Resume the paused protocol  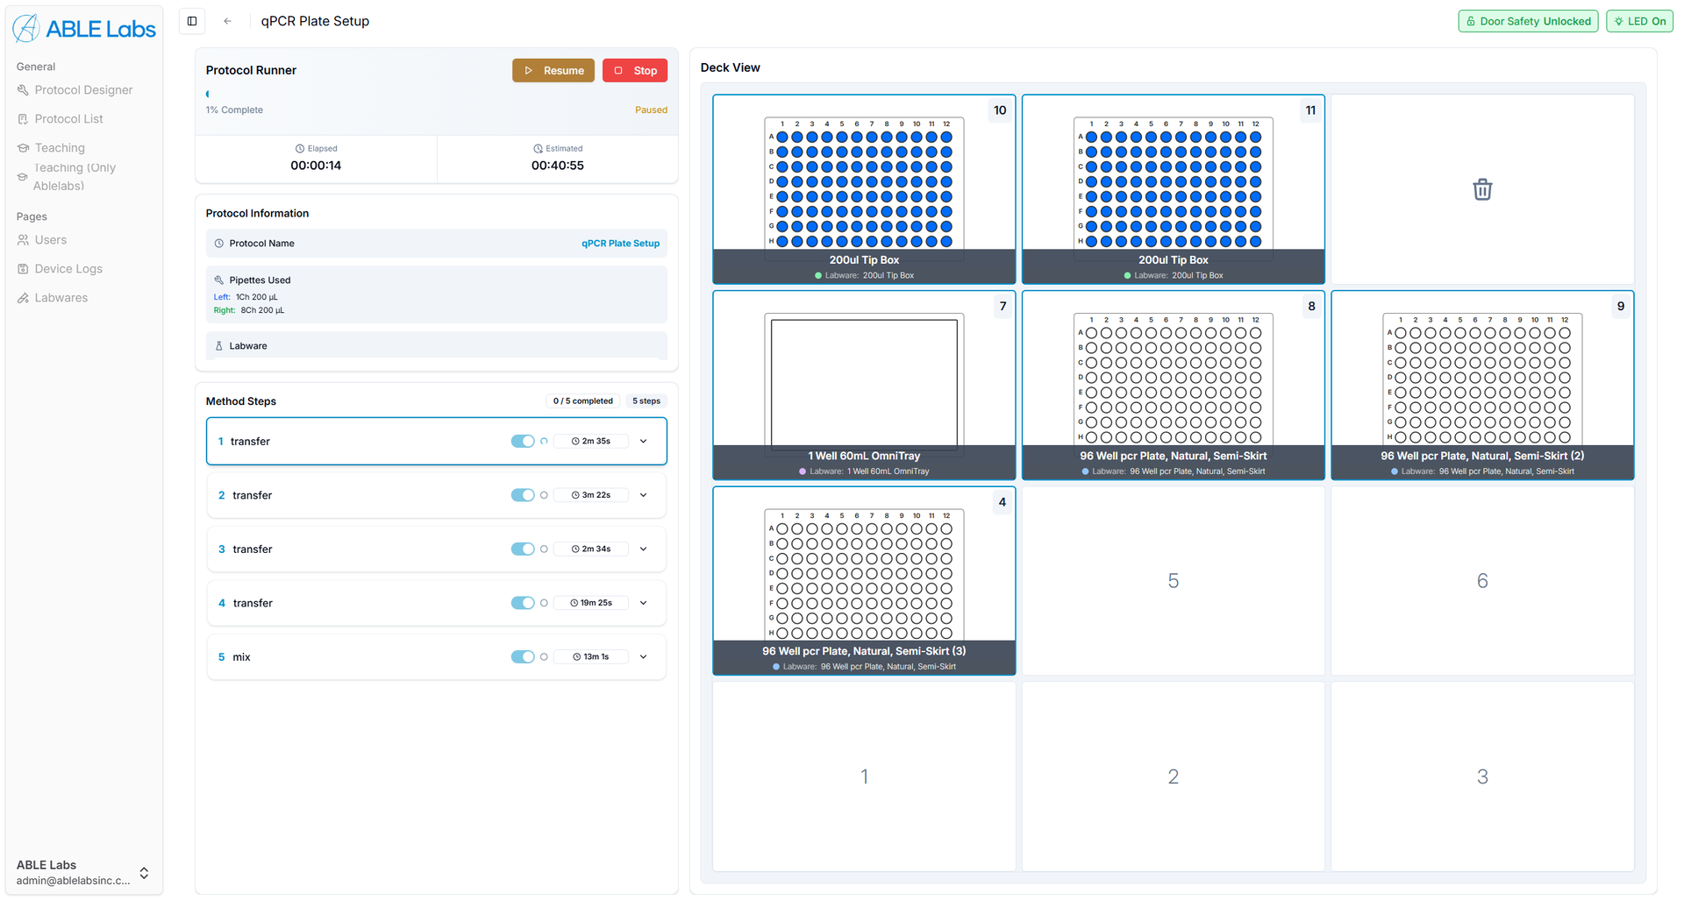[x=553, y=70]
